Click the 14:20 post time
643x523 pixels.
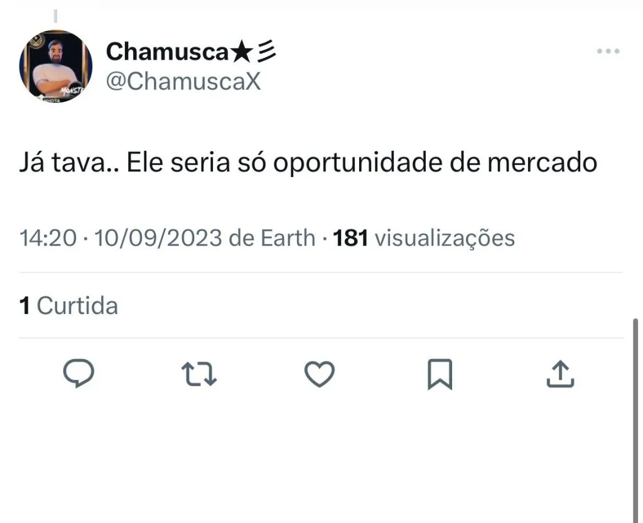pos(48,238)
